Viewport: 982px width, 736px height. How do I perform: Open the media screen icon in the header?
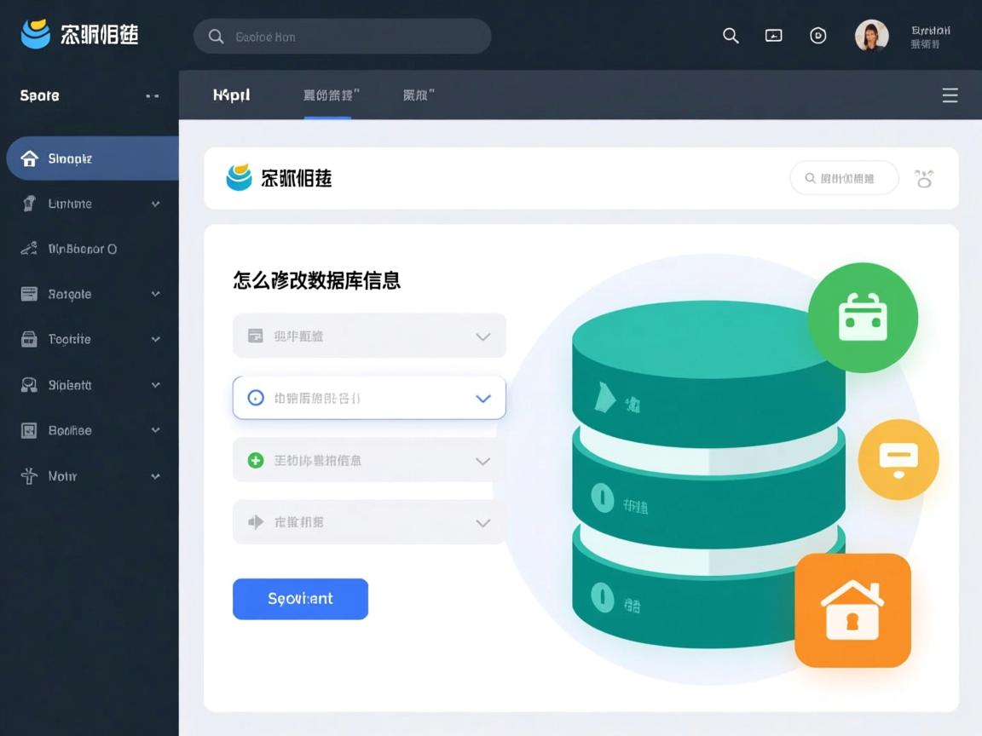tap(773, 36)
